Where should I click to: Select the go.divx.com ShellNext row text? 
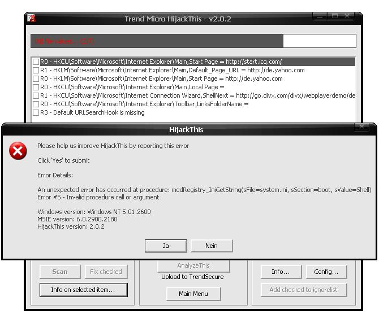(x=198, y=95)
